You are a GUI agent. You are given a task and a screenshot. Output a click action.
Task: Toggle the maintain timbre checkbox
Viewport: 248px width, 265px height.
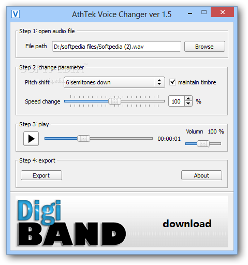(172, 82)
